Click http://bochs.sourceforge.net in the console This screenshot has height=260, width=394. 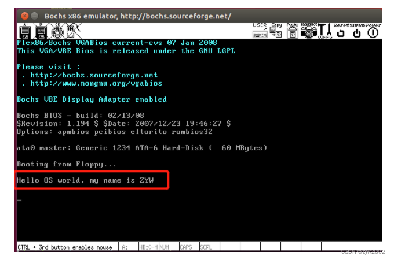pos(94,75)
